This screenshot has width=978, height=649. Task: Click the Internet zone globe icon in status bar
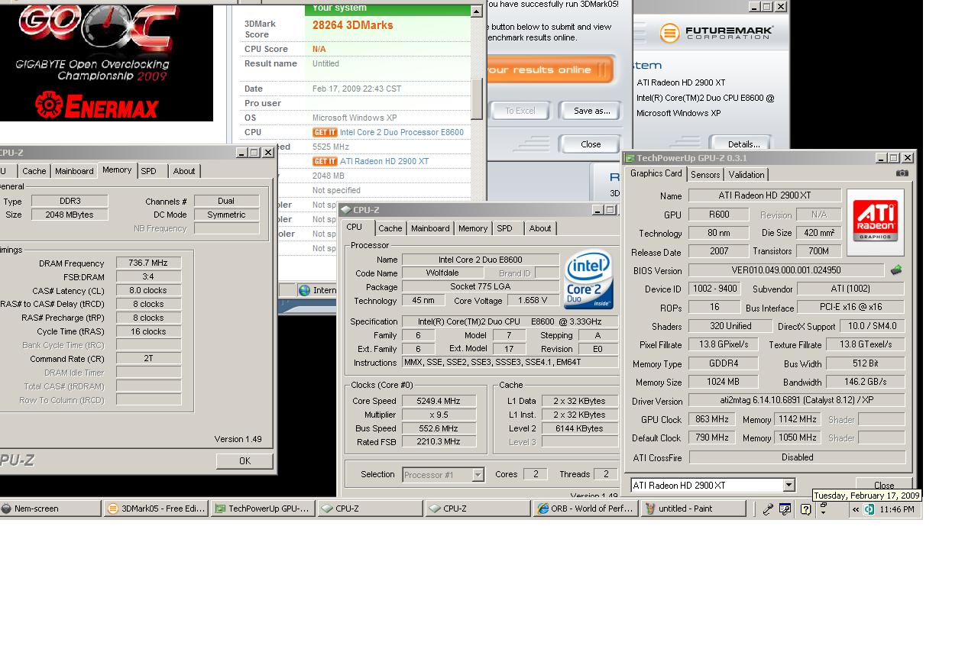305,290
